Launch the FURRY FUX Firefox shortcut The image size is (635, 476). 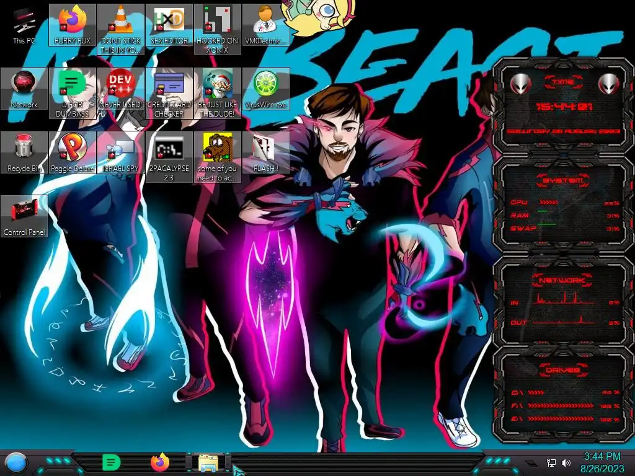point(73,25)
